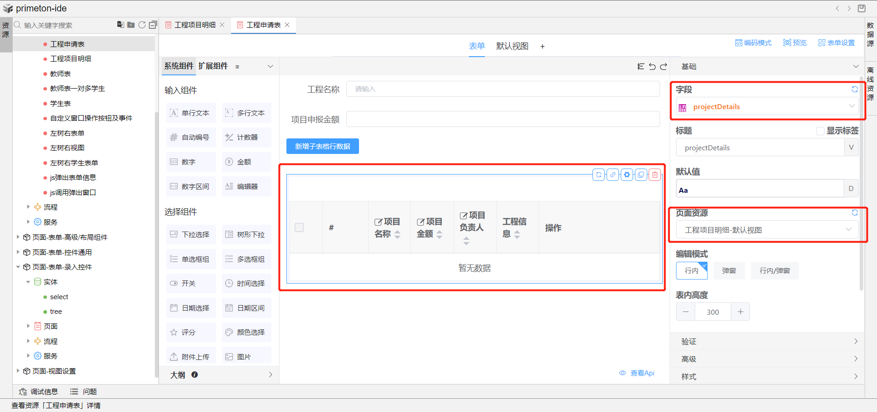The height and width of the screenshot is (412, 877).
Task: Click the link icon on subtable toolbar
Action: [x=613, y=175]
